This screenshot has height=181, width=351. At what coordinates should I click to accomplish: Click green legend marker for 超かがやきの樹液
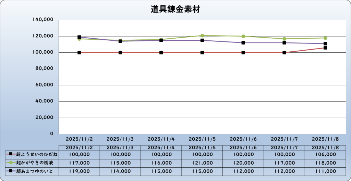(x=11, y=163)
